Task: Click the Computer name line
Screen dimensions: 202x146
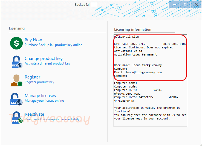Action: coord(125,83)
